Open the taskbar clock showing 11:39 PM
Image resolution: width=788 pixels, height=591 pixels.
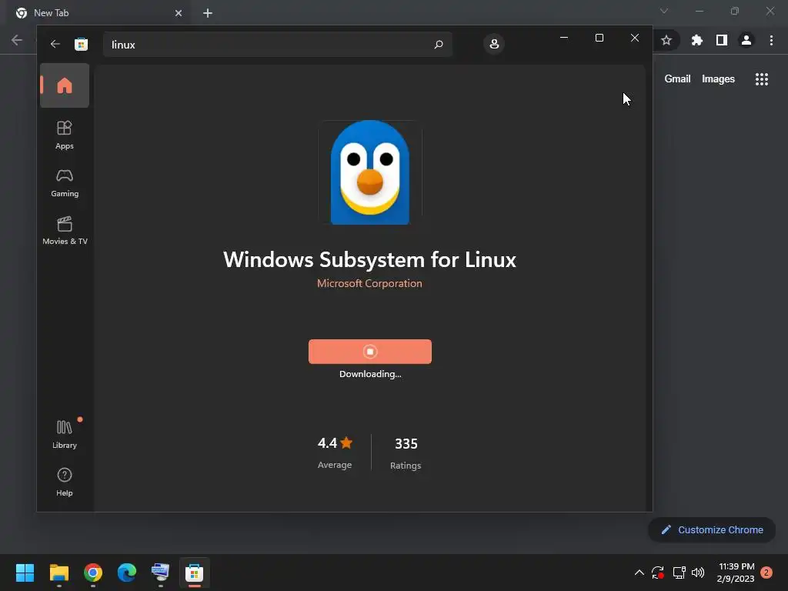(x=736, y=573)
